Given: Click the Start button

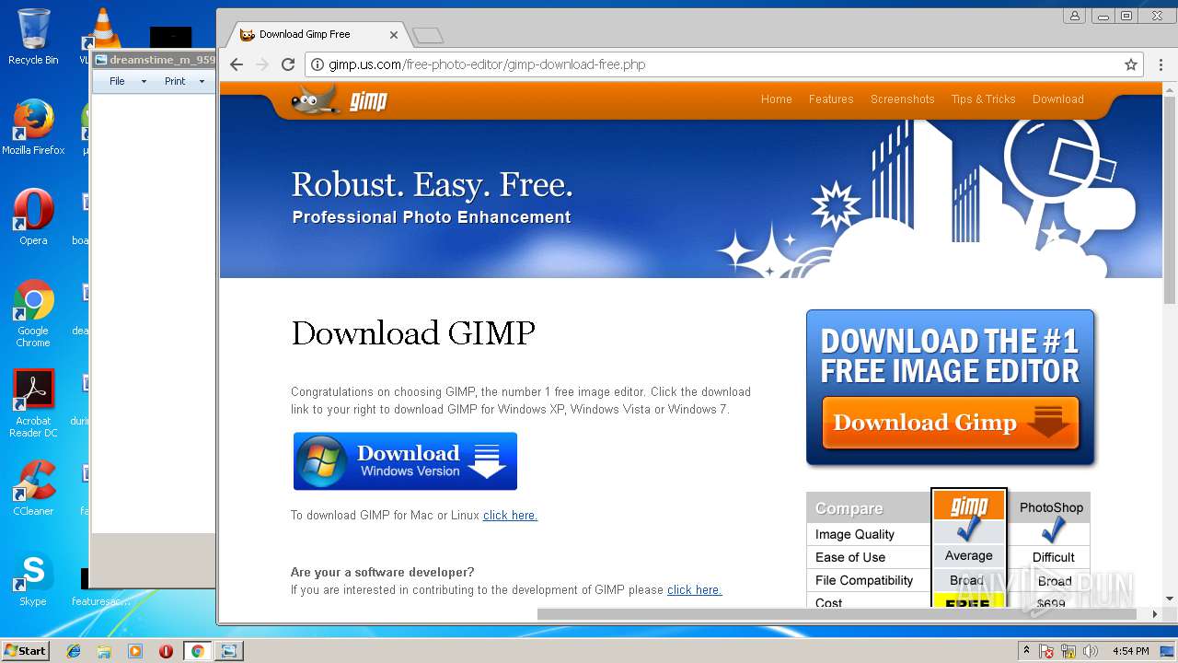Looking at the screenshot, I should (25, 651).
